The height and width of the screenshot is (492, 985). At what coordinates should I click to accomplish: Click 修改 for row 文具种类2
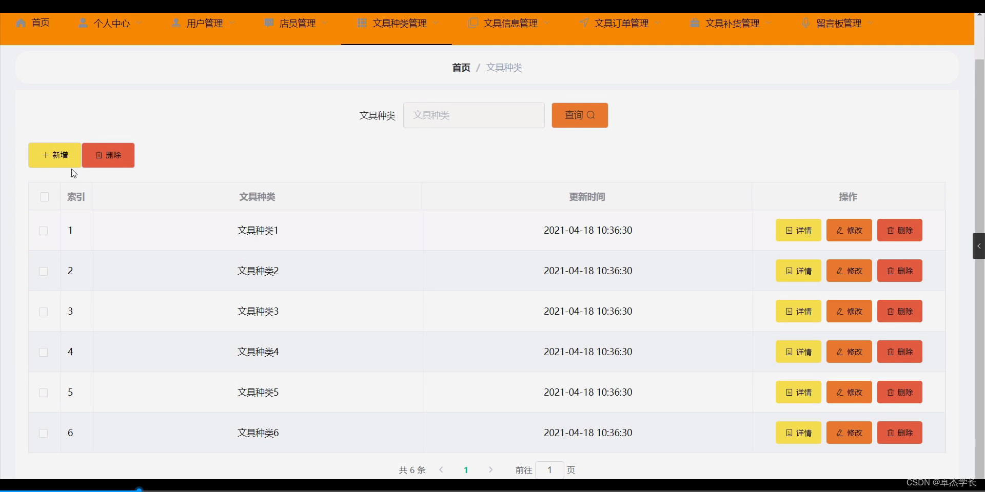849,271
